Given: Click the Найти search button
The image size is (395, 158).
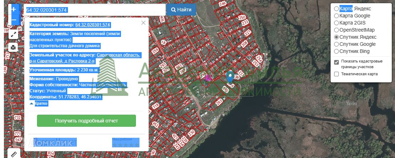Looking at the screenshot, I should tap(181, 10).
